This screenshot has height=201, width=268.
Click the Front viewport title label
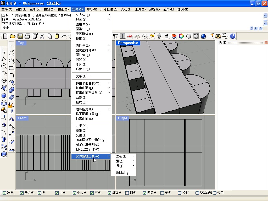click(22, 118)
